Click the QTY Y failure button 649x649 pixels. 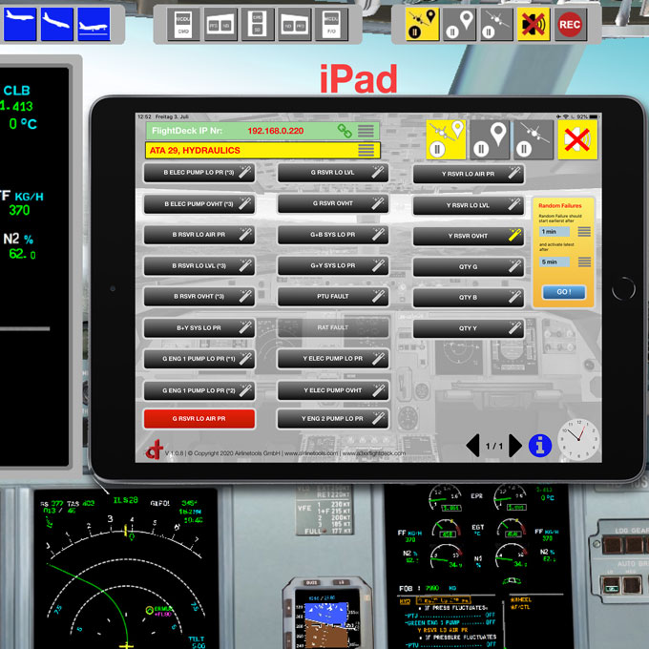point(468,328)
